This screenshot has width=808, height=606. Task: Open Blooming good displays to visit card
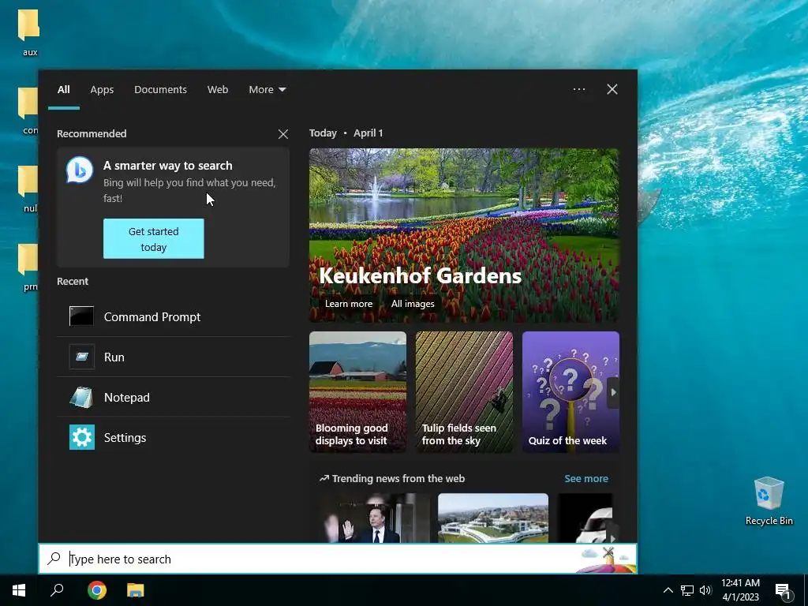(357, 392)
